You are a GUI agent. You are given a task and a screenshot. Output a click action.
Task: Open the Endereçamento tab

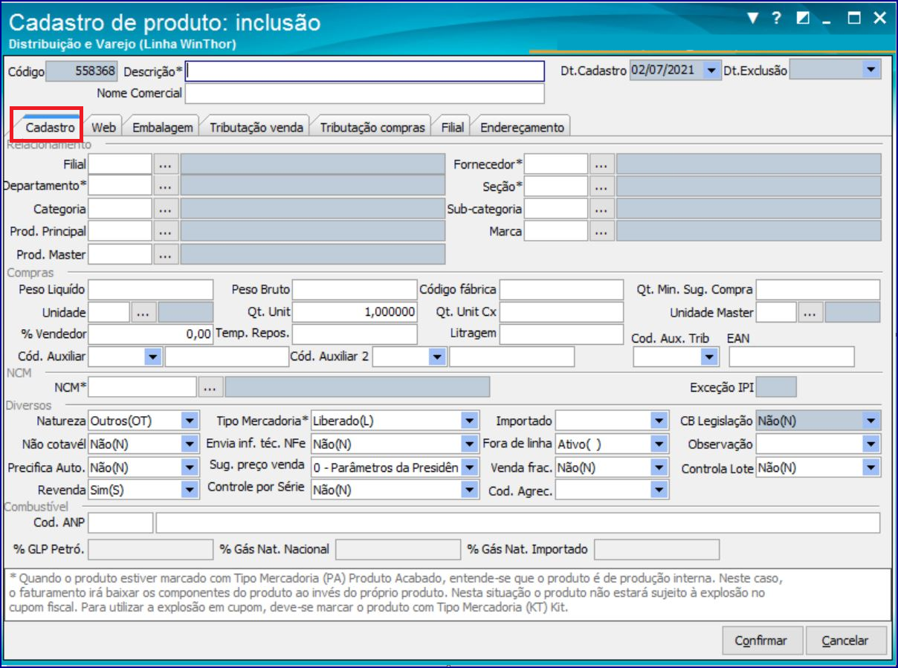[x=522, y=128]
